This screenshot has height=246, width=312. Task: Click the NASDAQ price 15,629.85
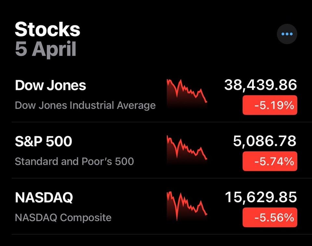tap(261, 197)
